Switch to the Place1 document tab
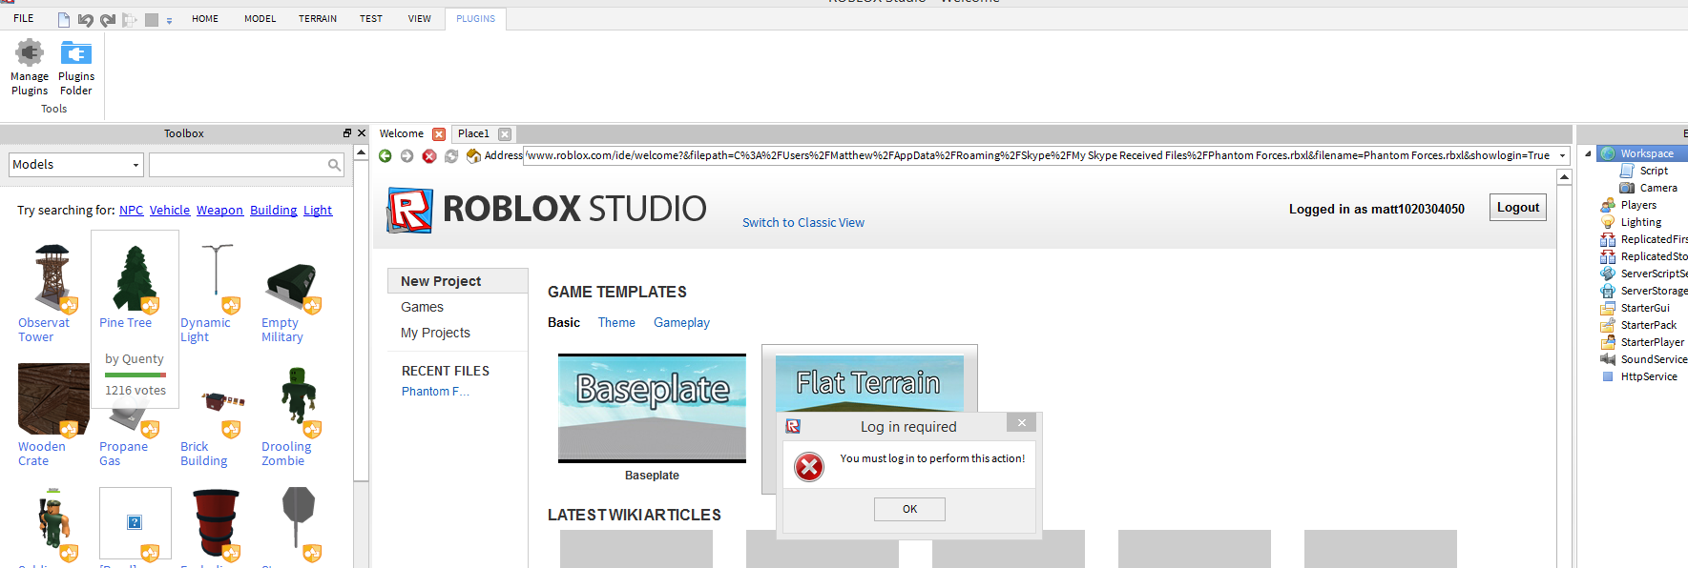 [473, 133]
